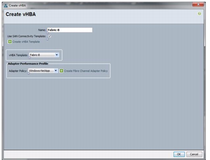This screenshot has height=160, width=210.
Task: Select the Windows-NetApp value in Adapter Policy combo
Action: 41,71
